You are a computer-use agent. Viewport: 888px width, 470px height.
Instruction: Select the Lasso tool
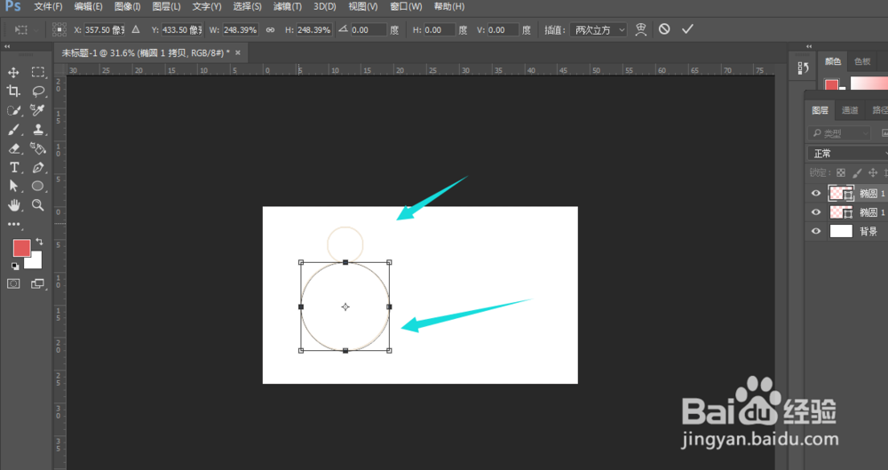(38, 92)
